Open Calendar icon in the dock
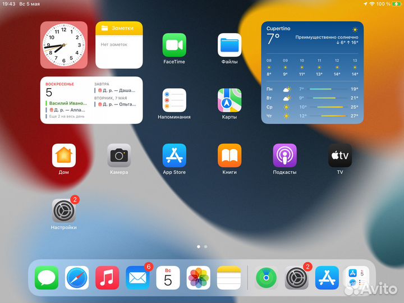 click(x=168, y=278)
